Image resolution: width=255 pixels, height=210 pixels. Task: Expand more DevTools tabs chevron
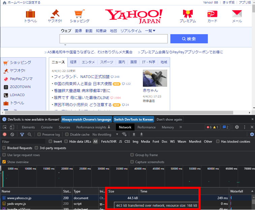[x=181, y=127]
